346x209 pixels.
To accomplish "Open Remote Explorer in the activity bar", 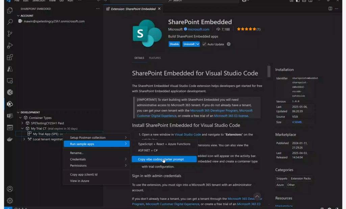I will [x=10, y=80].
